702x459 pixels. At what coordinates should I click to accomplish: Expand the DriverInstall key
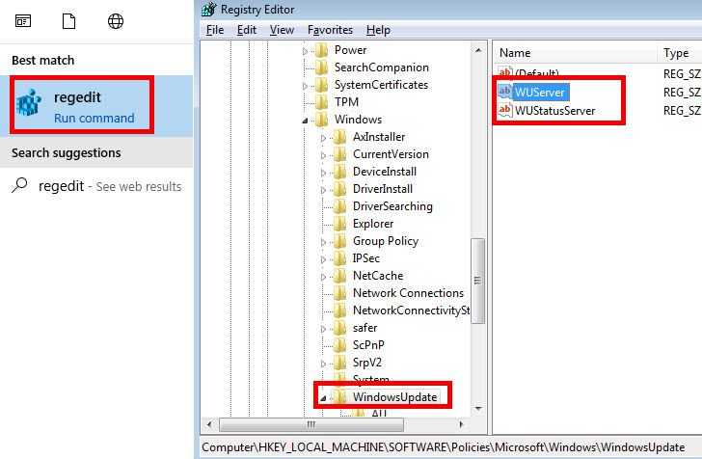[323, 190]
